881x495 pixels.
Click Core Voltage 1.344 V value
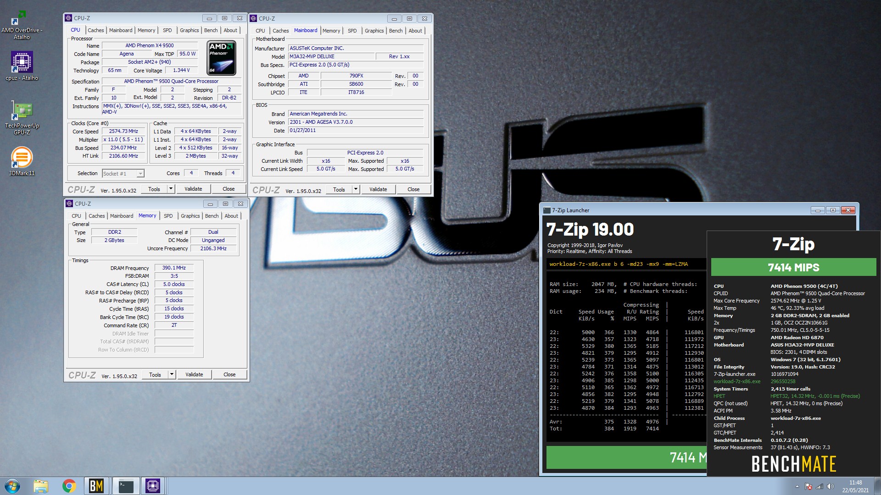[181, 70]
